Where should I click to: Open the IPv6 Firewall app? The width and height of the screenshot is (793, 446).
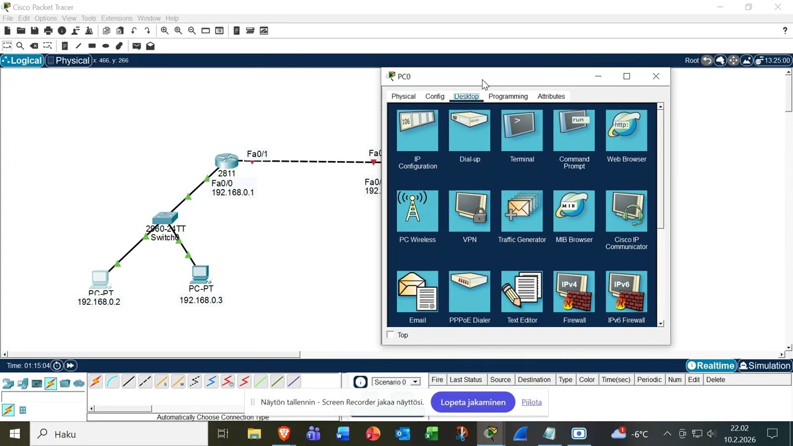coord(626,298)
